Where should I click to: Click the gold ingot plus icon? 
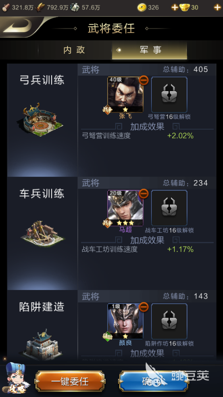(x=217, y=8)
